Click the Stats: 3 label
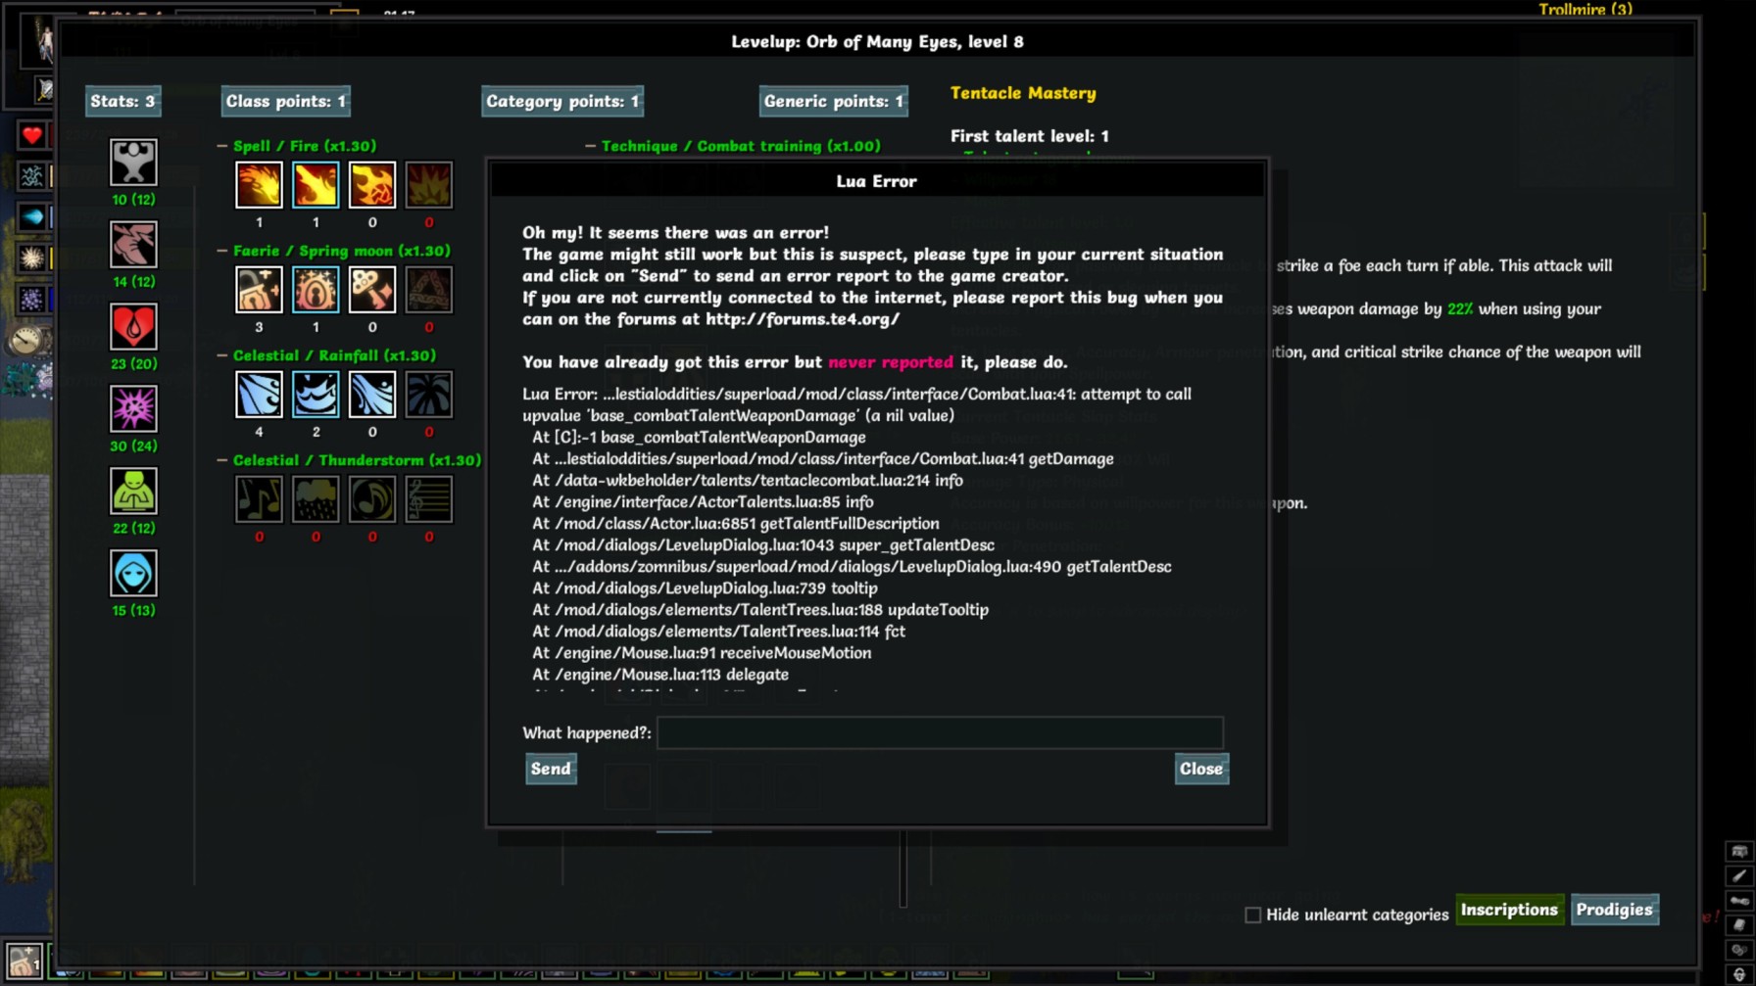The width and height of the screenshot is (1756, 986). tap(122, 101)
